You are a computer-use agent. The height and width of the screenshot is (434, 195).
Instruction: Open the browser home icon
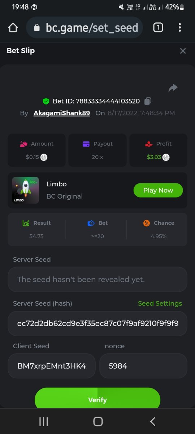click(x=13, y=27)
